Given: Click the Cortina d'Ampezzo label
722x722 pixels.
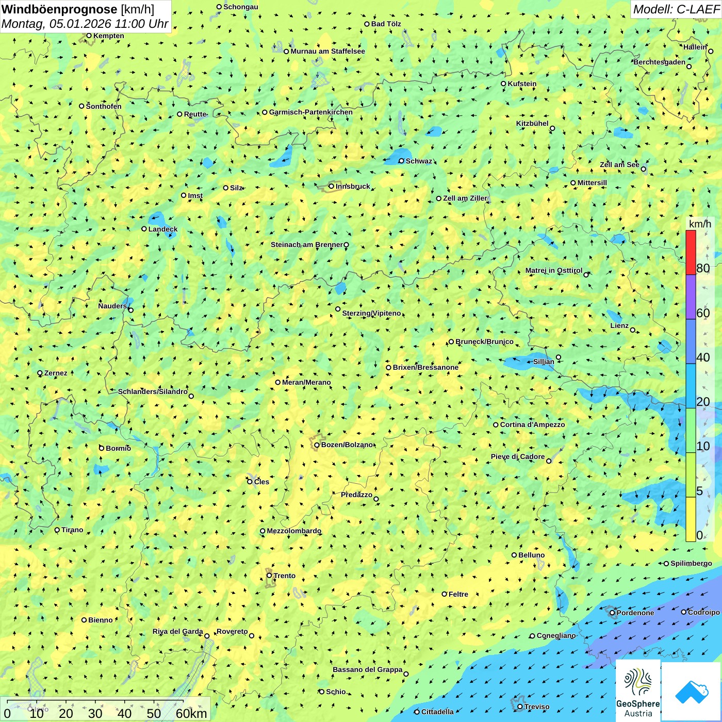Looking at the screenshot, I should click(x=532, y=424).
